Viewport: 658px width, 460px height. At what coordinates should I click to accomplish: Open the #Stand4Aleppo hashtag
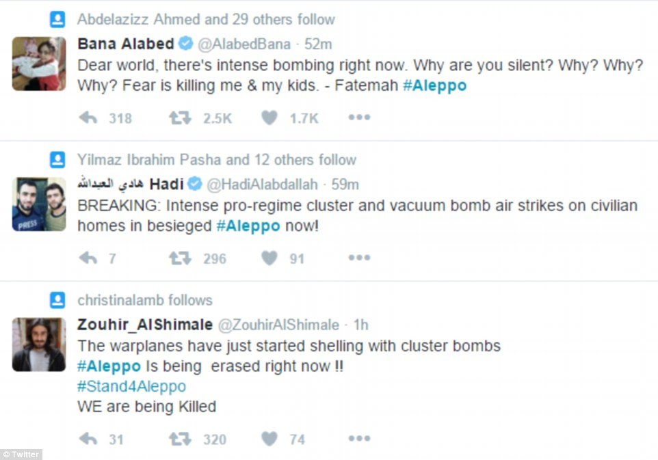[x=132, y=386]
